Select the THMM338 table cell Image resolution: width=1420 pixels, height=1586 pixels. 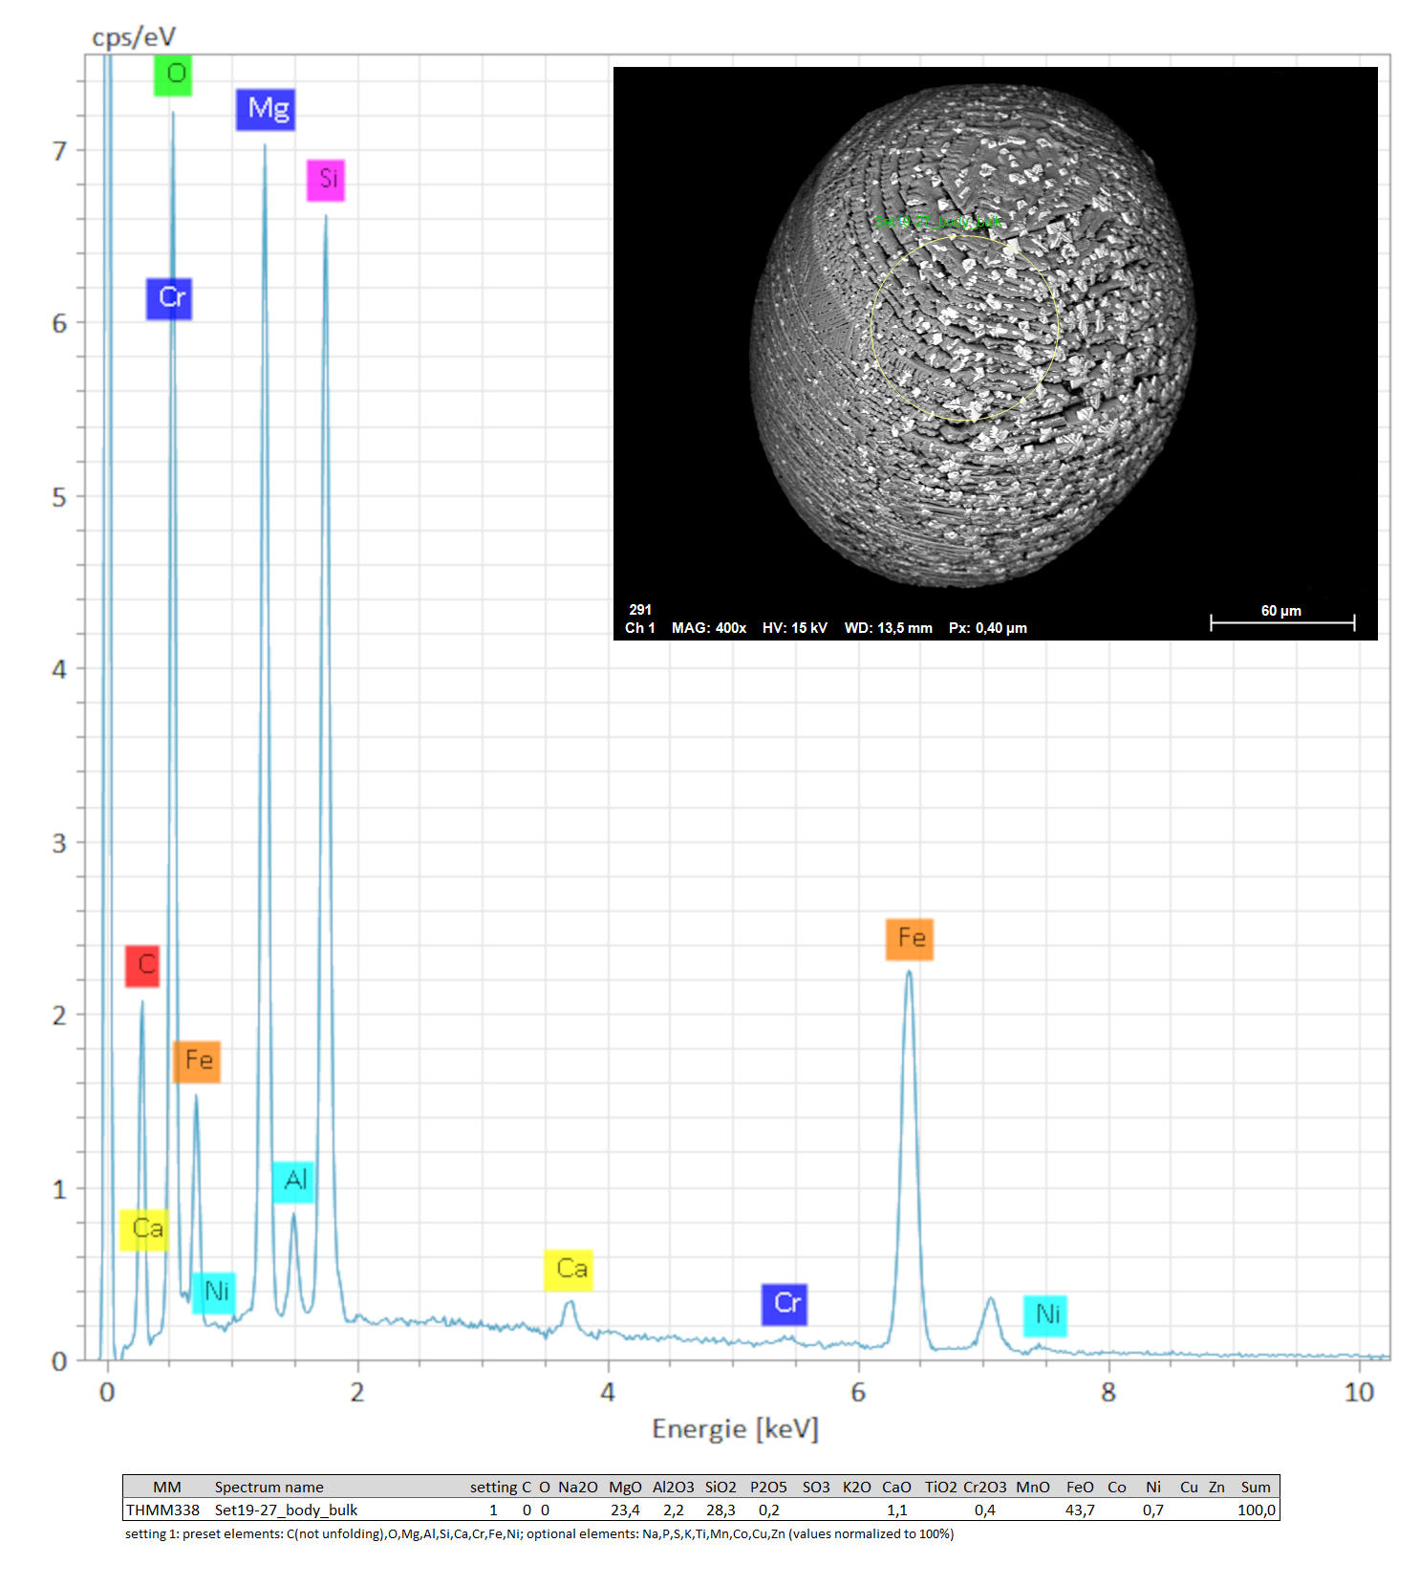pos(163,1510)
